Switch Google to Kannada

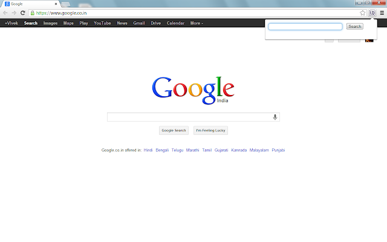(x=239, y=150)
